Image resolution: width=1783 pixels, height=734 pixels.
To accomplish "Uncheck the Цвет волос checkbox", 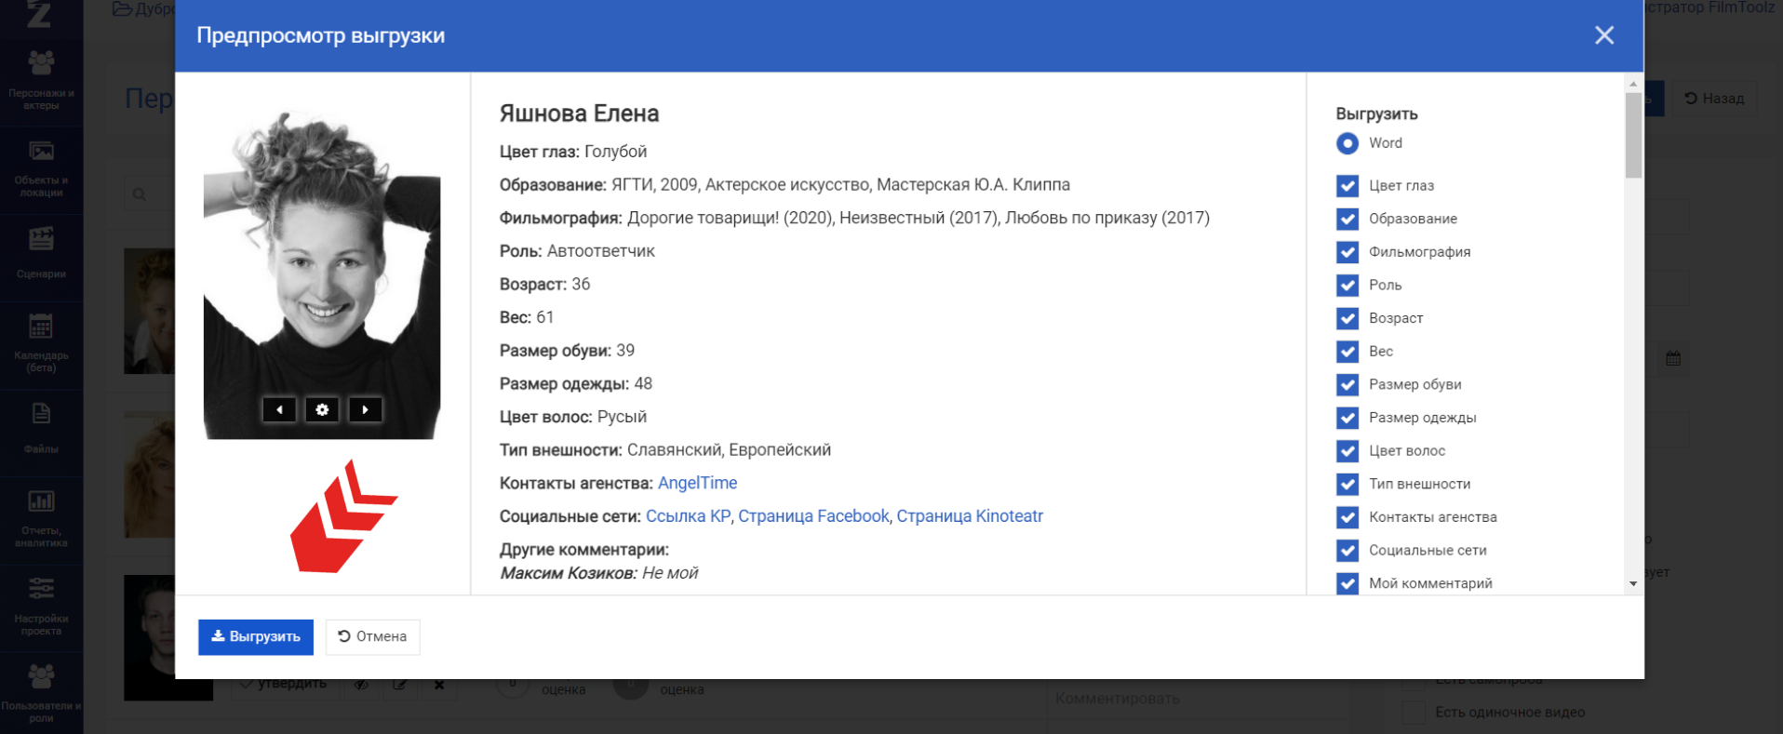I will pyautogui.click(x=1347, y=451).
